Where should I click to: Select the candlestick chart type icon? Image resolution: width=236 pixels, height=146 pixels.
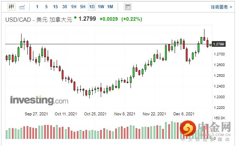11,7
